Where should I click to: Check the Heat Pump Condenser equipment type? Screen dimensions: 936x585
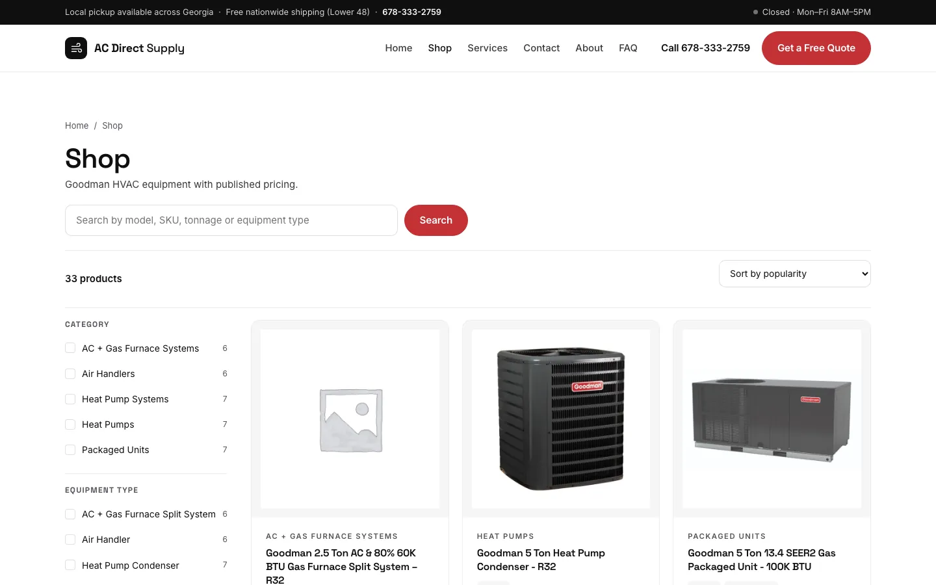(x=70, y=565)
